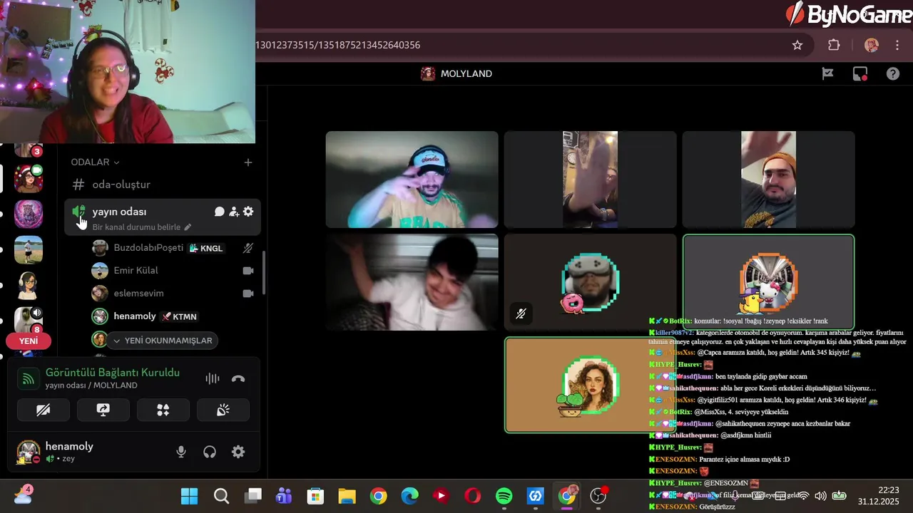
Task: Open voice connection info signal icon
Action: click(x=29, y=378)
